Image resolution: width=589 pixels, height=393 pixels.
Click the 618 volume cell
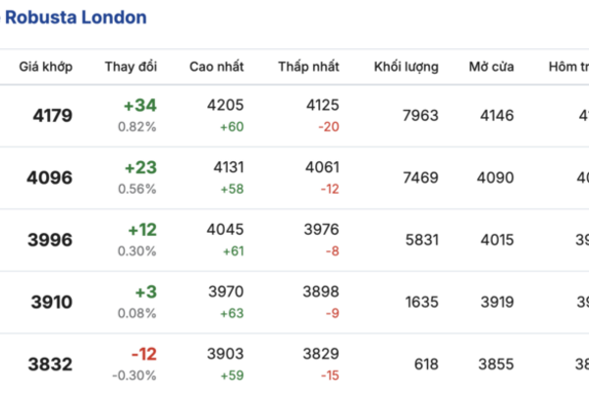coord(426,365)
